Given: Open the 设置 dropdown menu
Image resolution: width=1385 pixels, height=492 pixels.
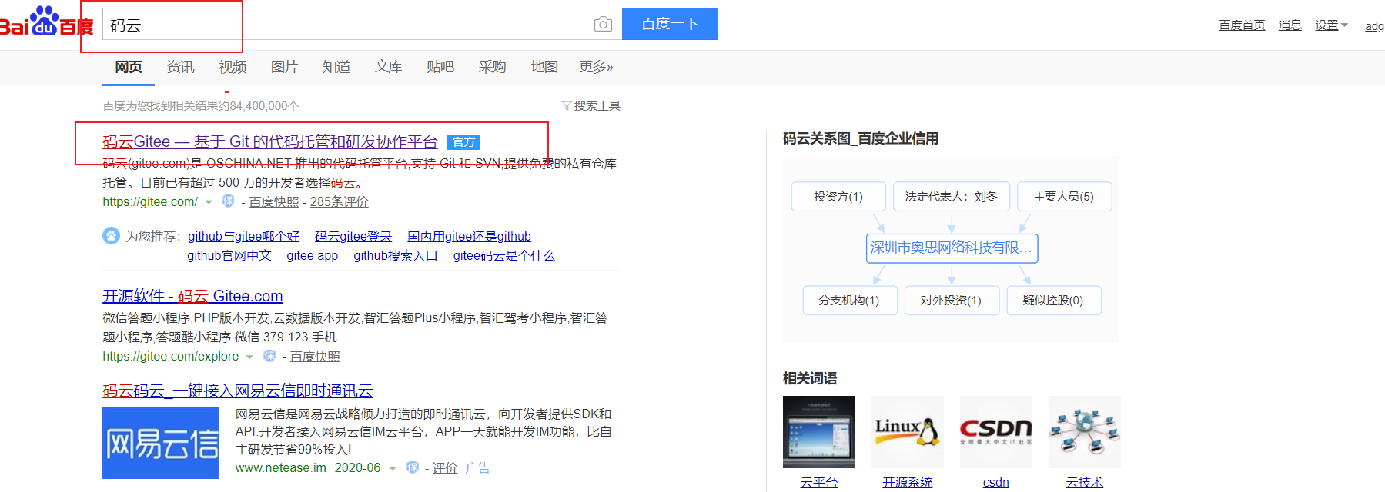Looking at the screenshot, I should (x=1331, y=25).
